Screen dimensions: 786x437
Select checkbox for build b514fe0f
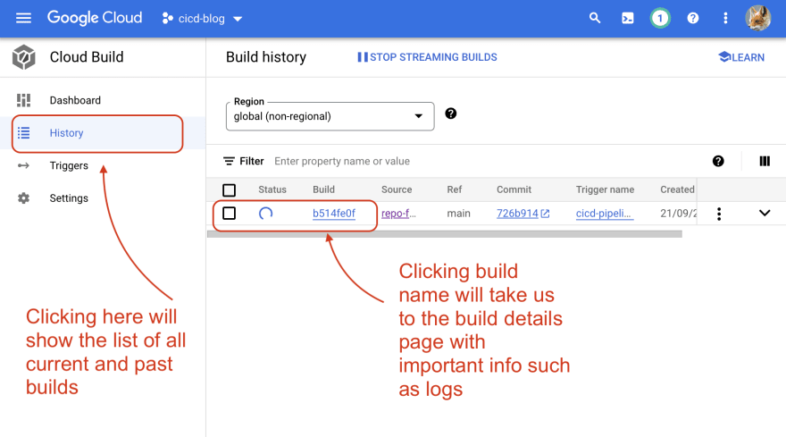coord(229,214)
